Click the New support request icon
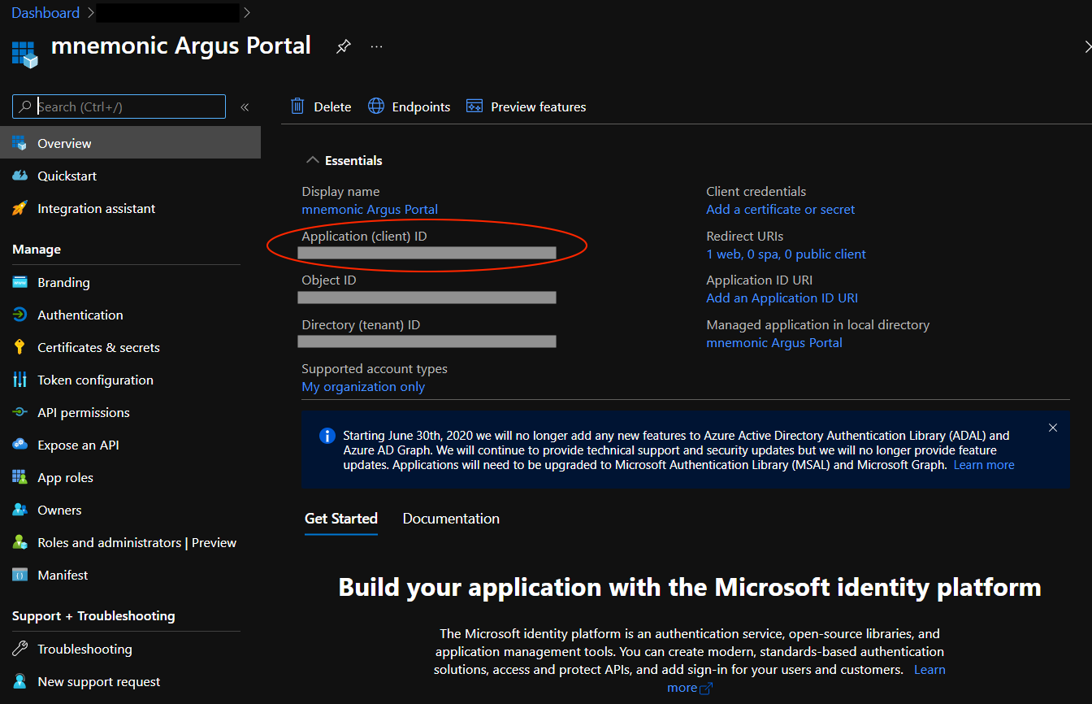This screenshot has height=704, width=1092. point(19,681)
